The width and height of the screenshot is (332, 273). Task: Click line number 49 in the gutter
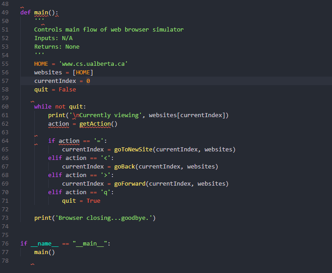5,13
